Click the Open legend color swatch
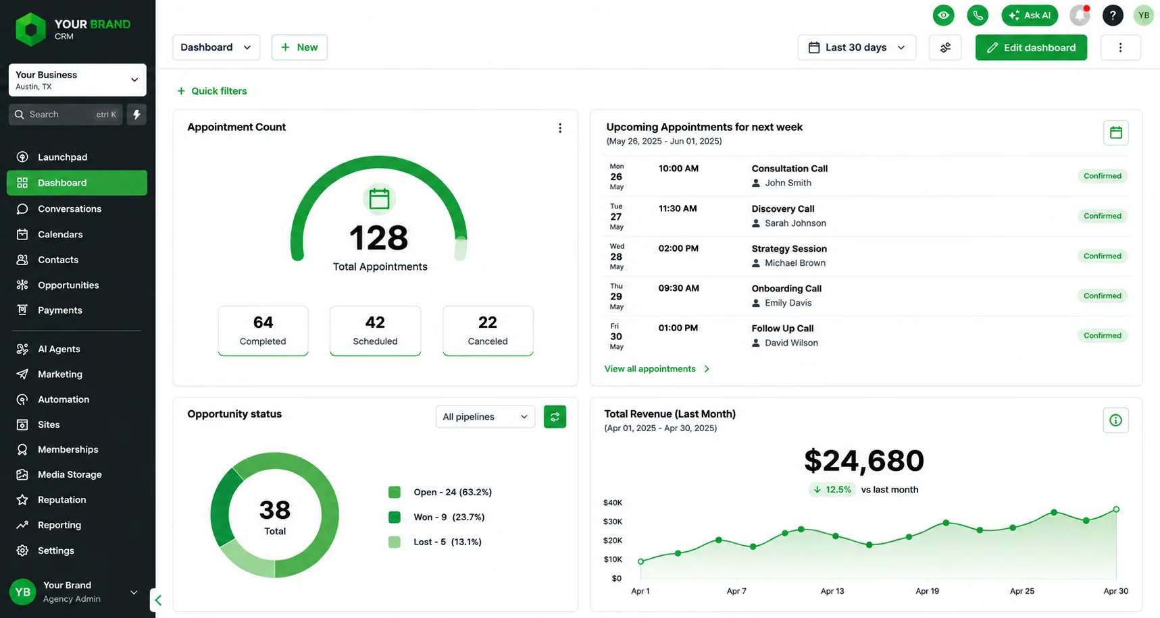 395,493
